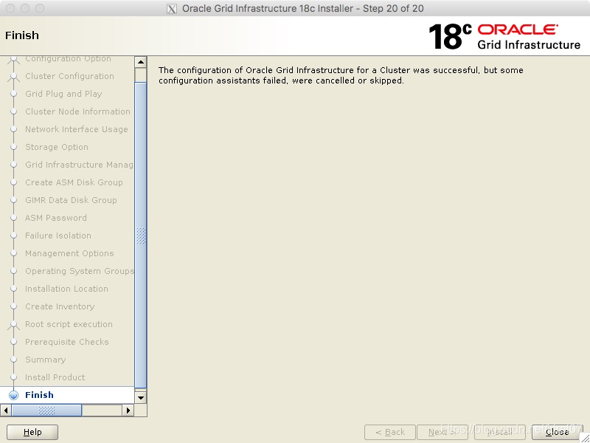Select the GIMR Data Disk Group step
Screen dimensions: 590x443
(71, 200)
